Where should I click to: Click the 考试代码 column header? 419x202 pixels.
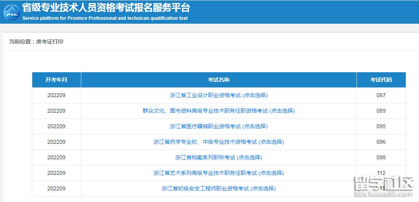pyautogui.click(x=381, y=80)
